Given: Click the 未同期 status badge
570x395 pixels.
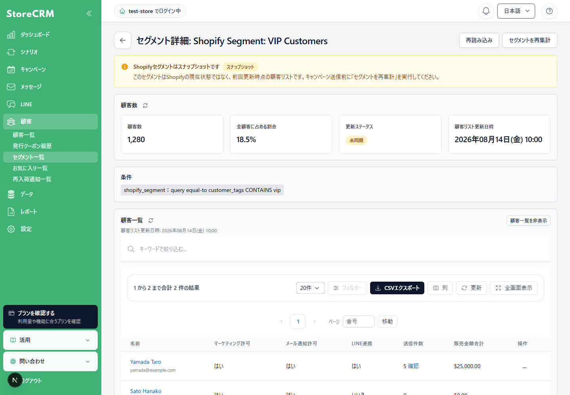Looking at the screenshot, I should [x=356, y=140].
